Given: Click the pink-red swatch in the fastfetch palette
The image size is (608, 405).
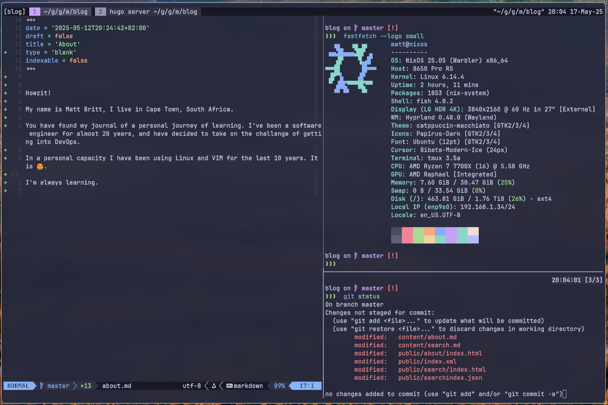Looking at the screenshot, I should [x=407, y=236].
